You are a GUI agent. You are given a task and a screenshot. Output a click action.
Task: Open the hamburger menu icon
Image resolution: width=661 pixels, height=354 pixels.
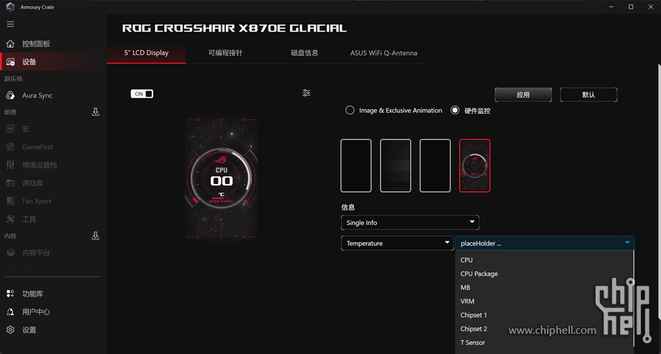point(10,24)
